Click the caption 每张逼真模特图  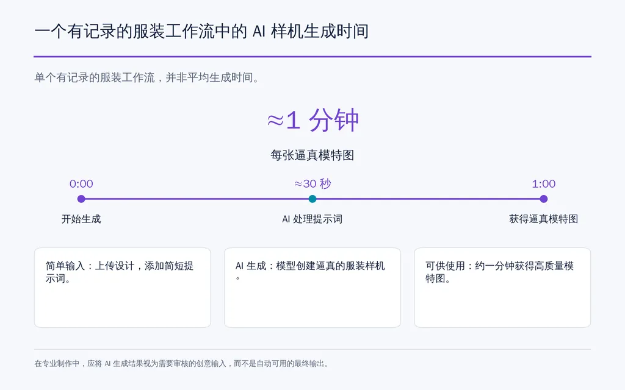[x=312, y=155]
